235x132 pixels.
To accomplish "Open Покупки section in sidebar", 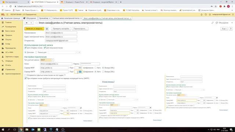I will pyautogui.click(x=8, y=40).
